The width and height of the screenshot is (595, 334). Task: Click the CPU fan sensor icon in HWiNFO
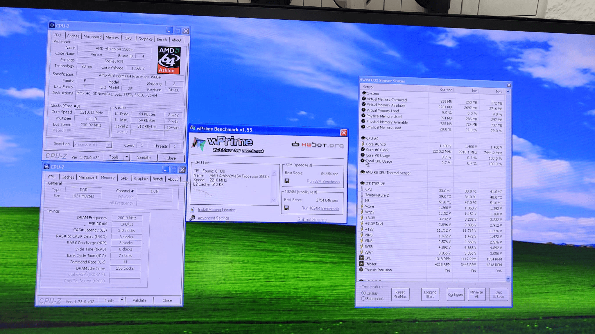coord(361,258)
